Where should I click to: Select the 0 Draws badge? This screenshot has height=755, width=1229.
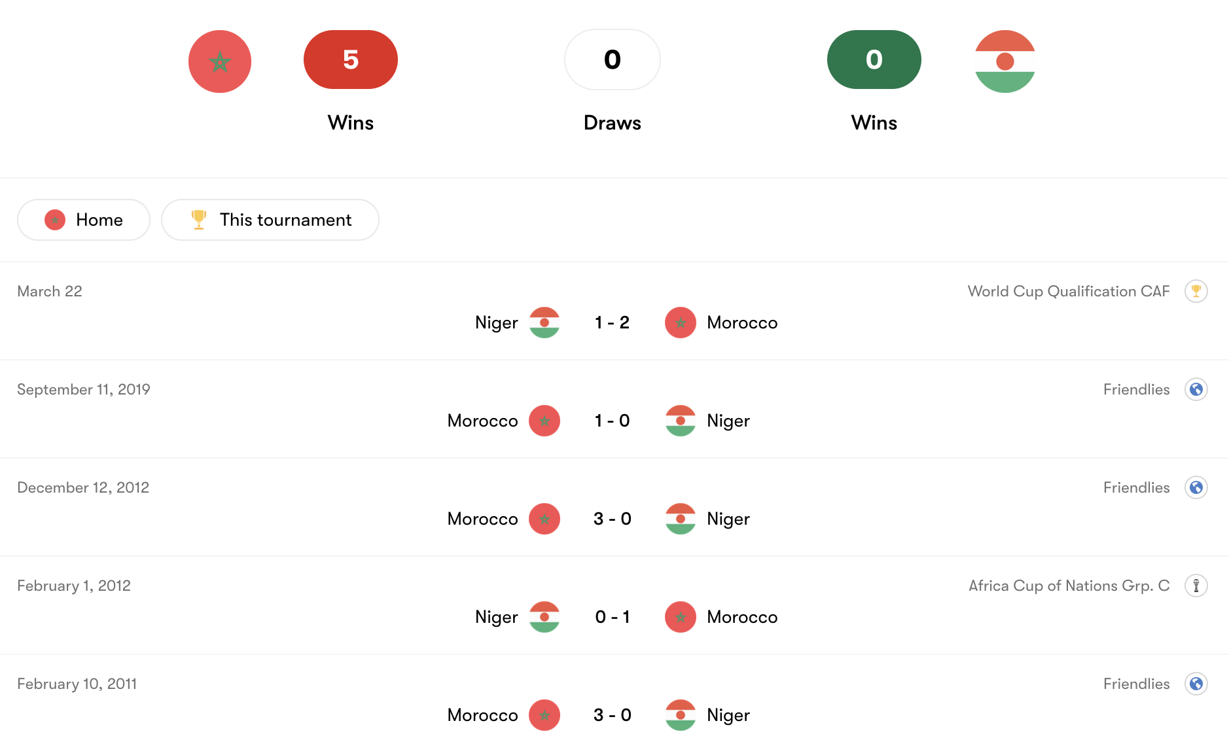(612, 60)
